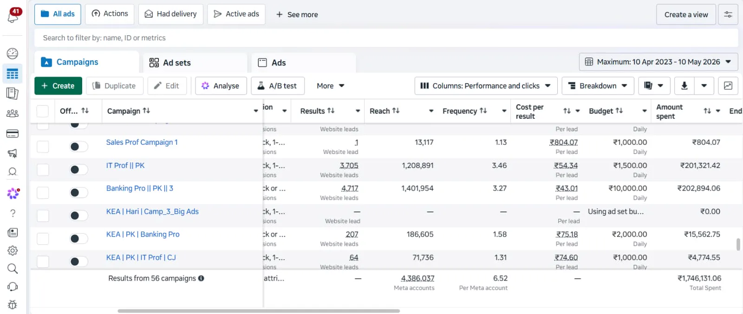Open settings gear icon in sidebar
The height and width of the screenshot is (314, 743).
pyautogui.click(x=13, y=250)
